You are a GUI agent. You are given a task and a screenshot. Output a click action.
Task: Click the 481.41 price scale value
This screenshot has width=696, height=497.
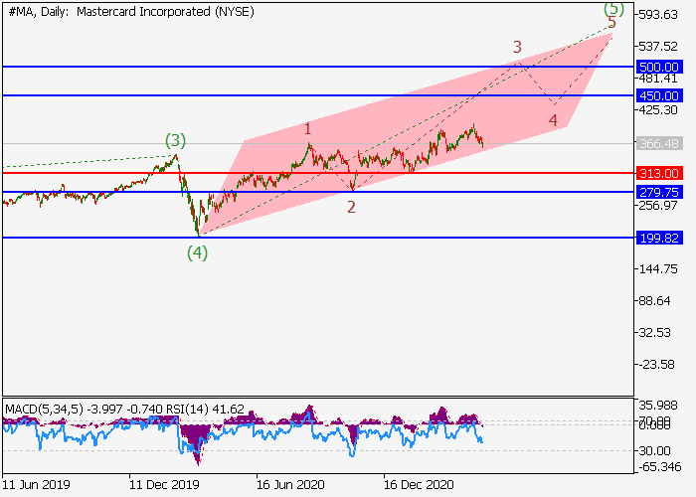click(x=658, y=79)
